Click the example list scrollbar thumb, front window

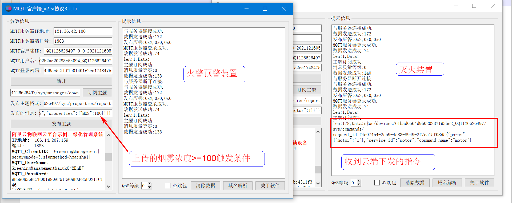(109, 157)
